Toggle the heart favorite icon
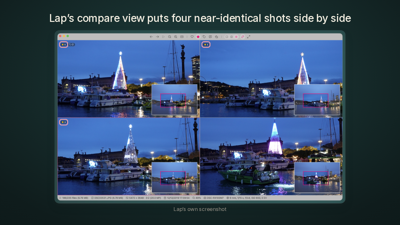 (x=192, y=37)
